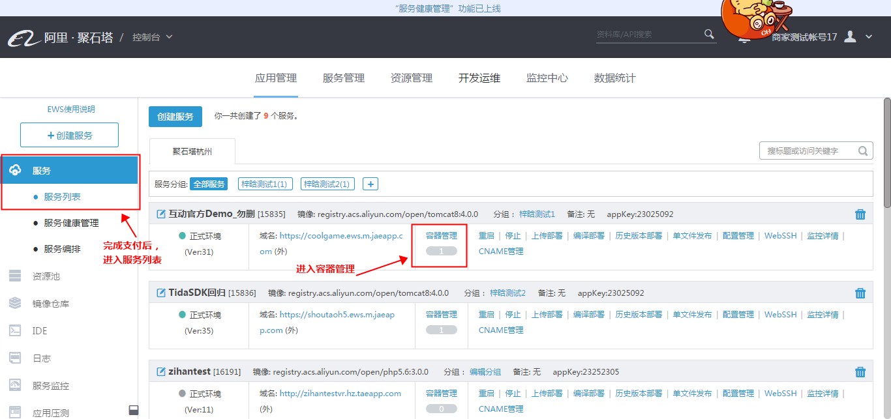Open 监控详情 for TidaSDK回归
891x419 pixels.
click(x=823, y=315)
